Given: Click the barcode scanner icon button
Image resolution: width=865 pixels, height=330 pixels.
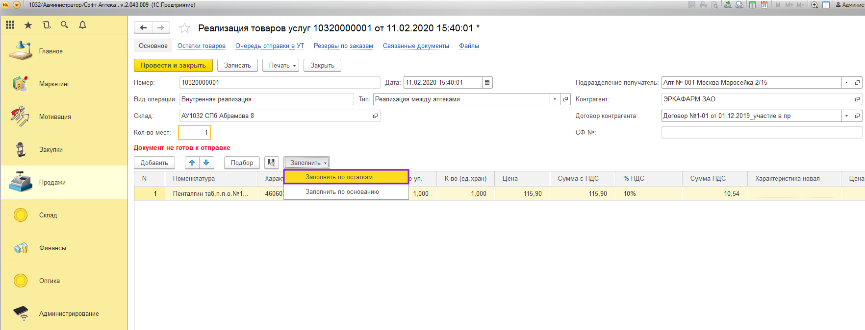Looking at the screenshot, I should pos(272,163).
